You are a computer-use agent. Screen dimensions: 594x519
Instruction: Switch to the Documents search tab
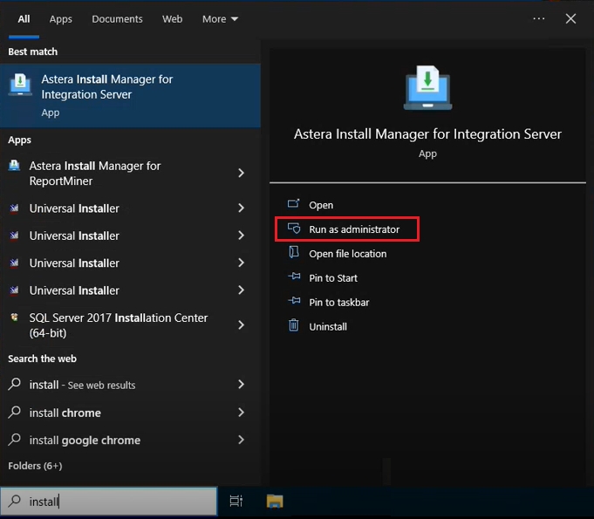click(117, 18)
